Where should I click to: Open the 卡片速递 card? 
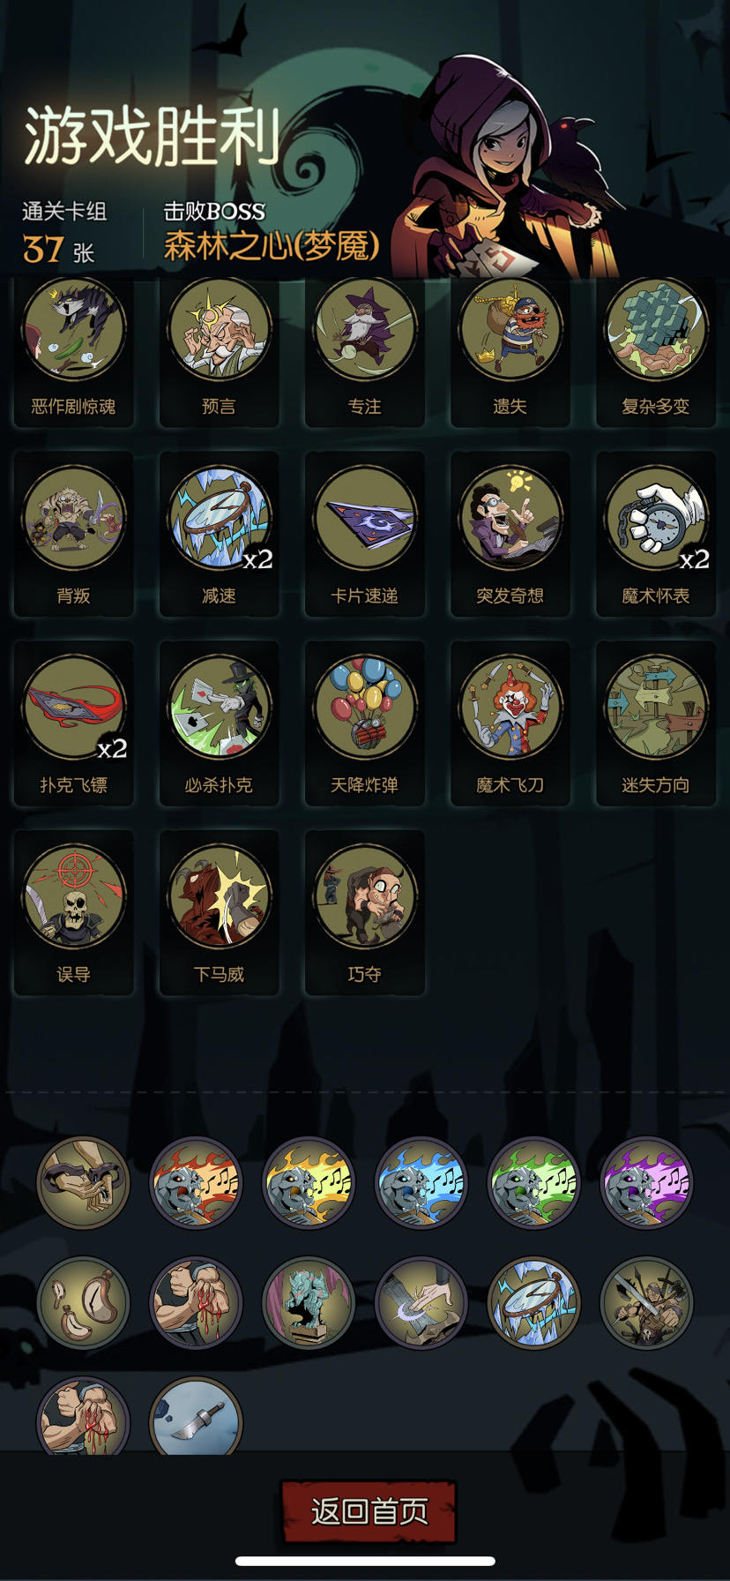pyautogui.click(x=365, y=518)
